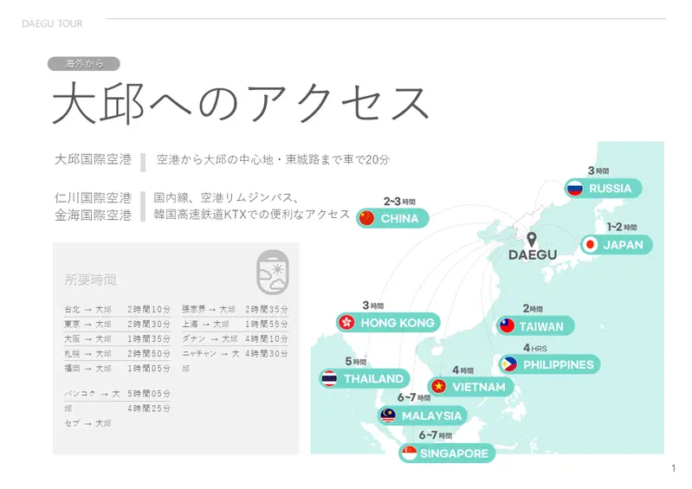Click the Russia flag icon
Image resolution: width=692 pixels, height=489 pixels.
574,189
